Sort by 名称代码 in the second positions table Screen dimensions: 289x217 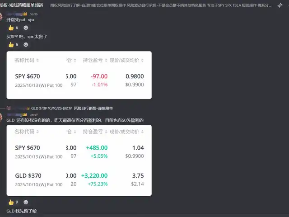27,132
